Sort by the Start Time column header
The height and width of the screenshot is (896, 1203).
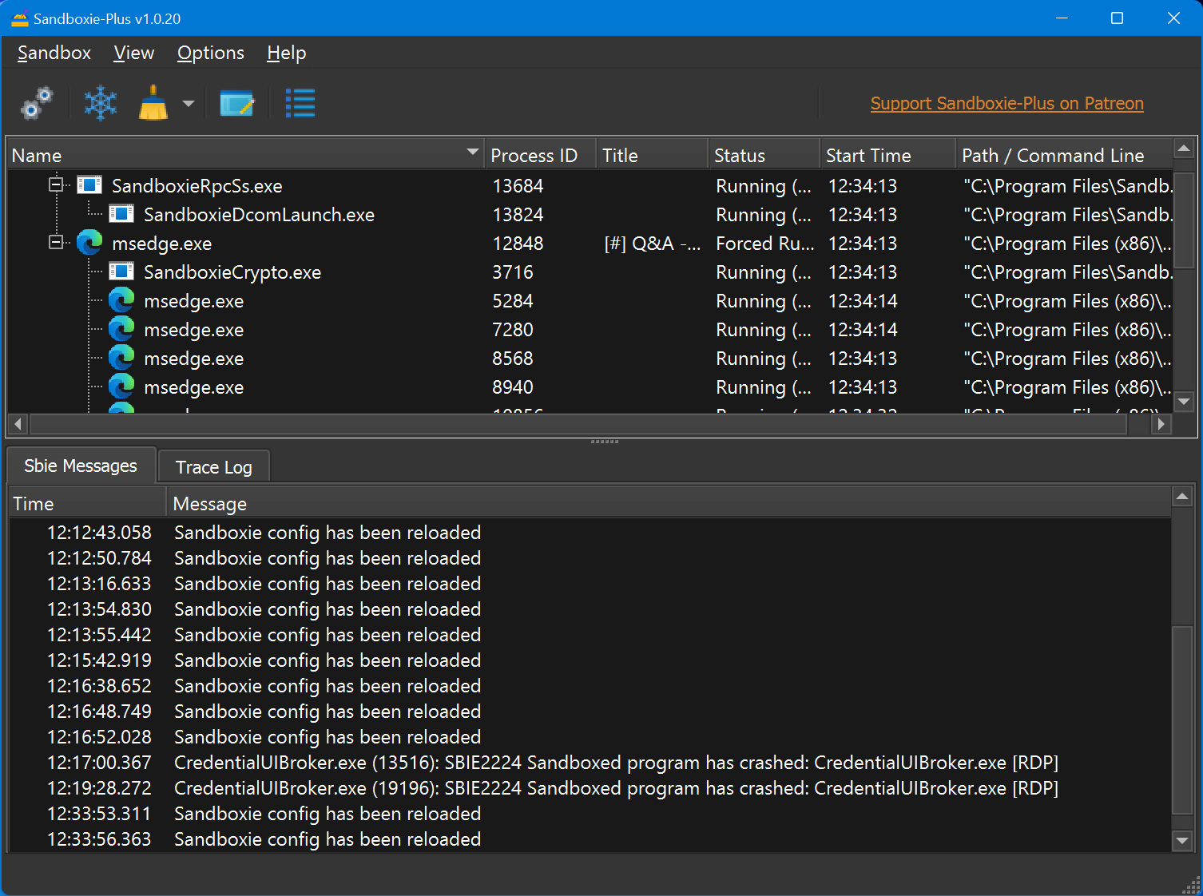click(x=868, y=156)
